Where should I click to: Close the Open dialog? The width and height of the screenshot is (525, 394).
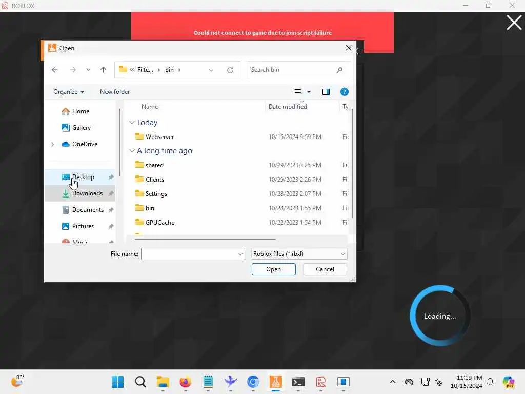click(x=349, y=48)
